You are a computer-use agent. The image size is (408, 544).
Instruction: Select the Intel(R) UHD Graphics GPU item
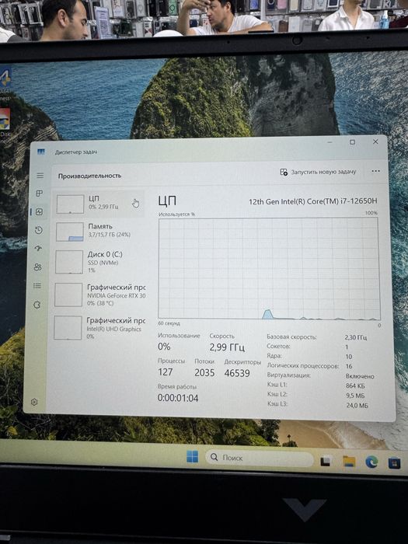click(x=99, y=327)
